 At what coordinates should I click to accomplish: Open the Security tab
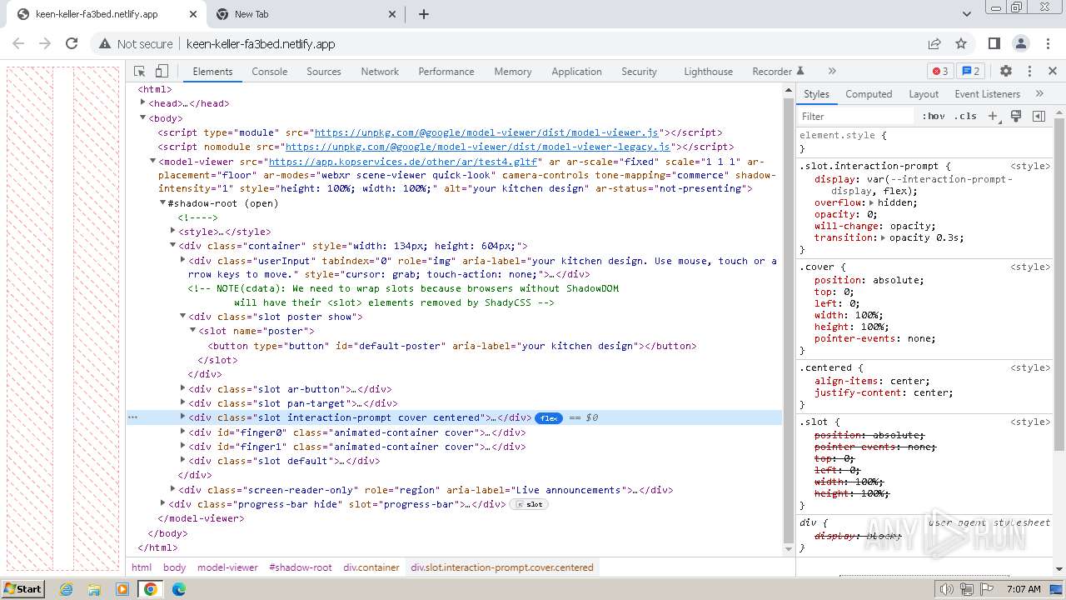(x=639, y=71)
